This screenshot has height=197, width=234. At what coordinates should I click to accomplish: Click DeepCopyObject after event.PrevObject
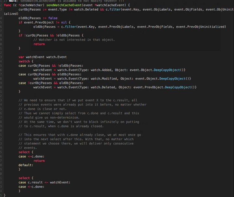pyautogui.click(x=178, y=87)
